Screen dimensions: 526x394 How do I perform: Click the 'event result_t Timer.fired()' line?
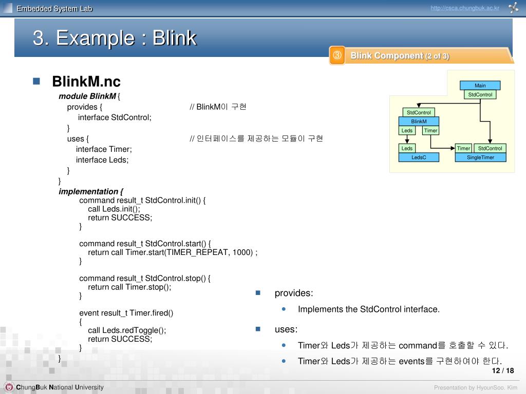coord(126,313)
